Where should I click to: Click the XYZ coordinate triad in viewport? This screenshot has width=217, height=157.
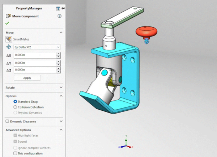125,144
